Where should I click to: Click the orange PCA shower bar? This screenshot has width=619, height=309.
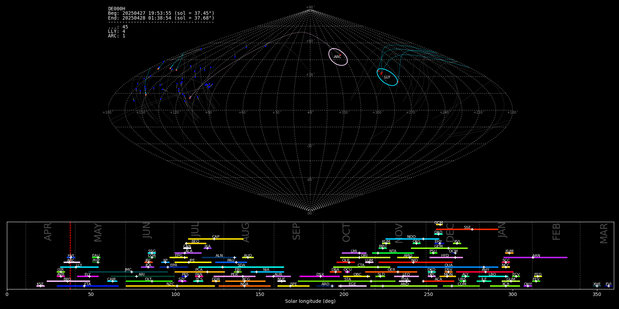point(199,272)
